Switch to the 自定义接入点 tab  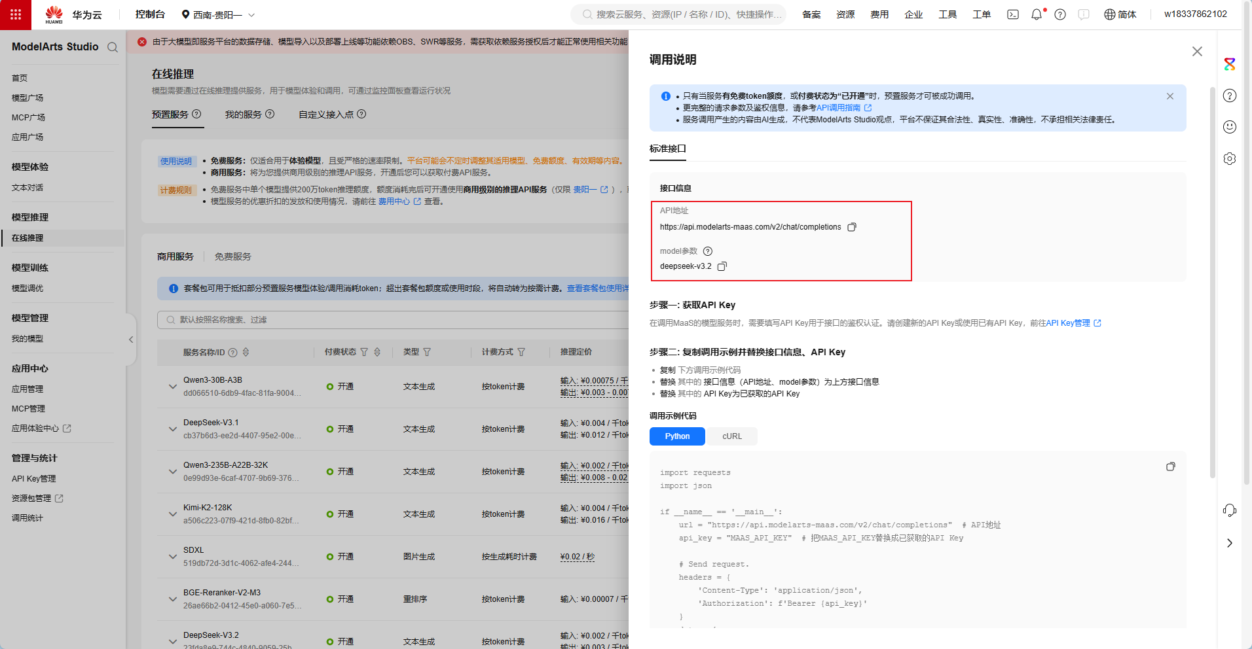[326, 114]
